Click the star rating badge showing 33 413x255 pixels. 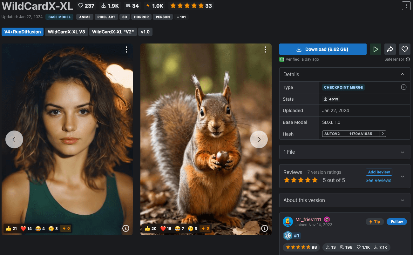coord(191,6)
